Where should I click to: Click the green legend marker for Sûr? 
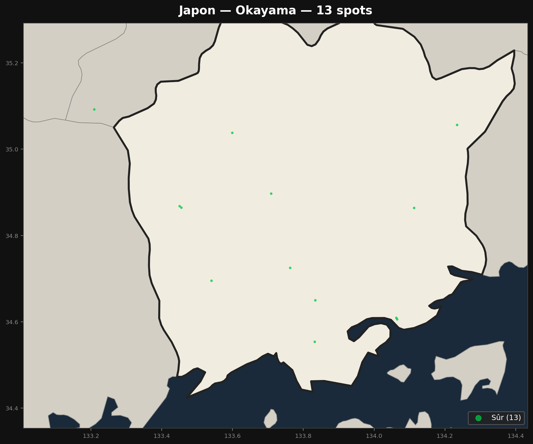(x=478, y=418)
